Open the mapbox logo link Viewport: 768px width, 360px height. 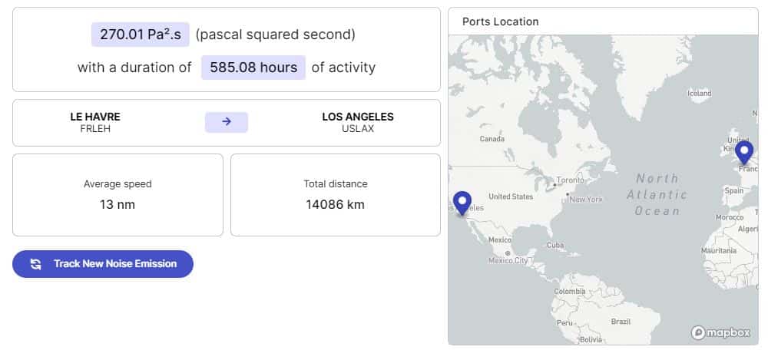720,332
